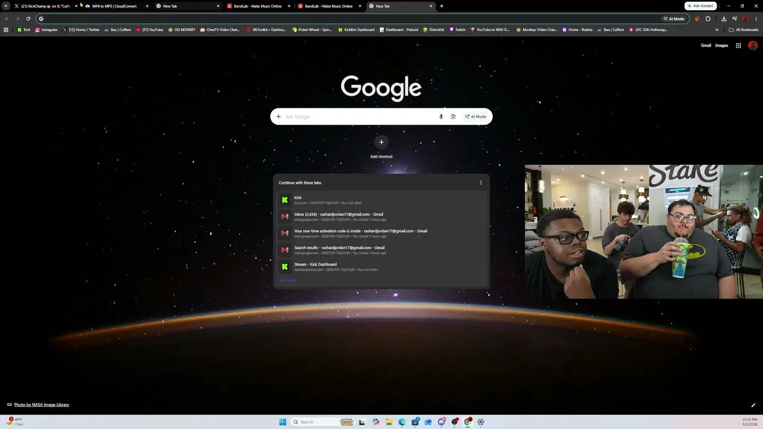Open Photo by NASA Image Library link

41,405
